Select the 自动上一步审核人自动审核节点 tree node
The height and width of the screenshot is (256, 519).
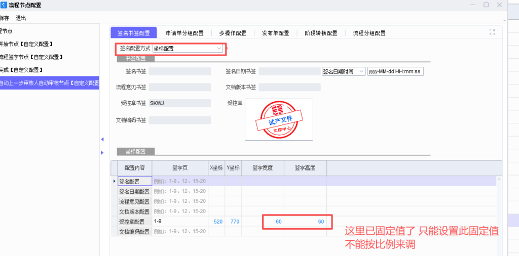49,83
